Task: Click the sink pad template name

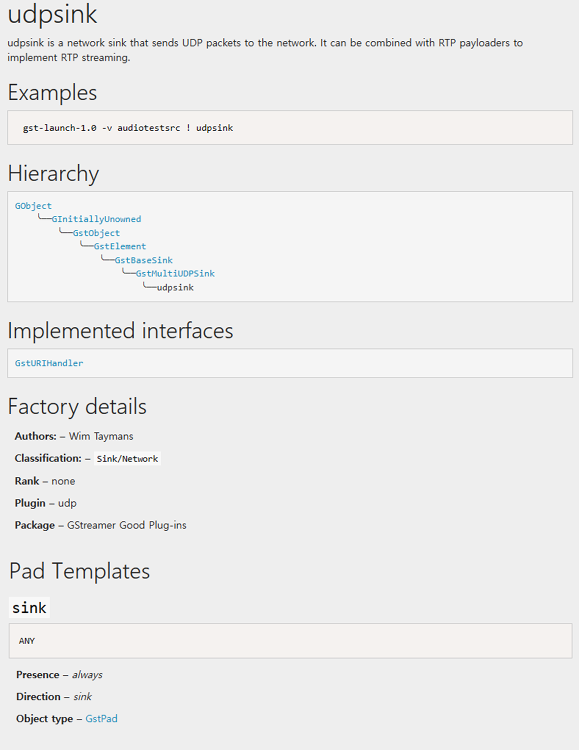Action: [29, 608]
